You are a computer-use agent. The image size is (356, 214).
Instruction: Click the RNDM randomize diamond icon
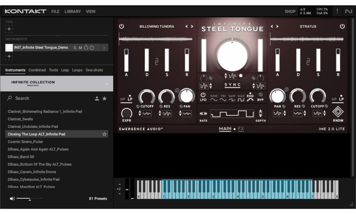coord(338,112)
